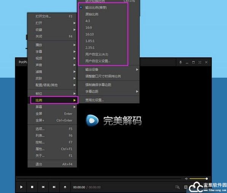
Task: Click the 00:00:00 elapsed time display
Action: (x=79, y=187)
